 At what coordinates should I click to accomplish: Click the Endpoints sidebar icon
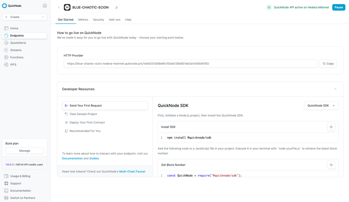tap(6, 36)
